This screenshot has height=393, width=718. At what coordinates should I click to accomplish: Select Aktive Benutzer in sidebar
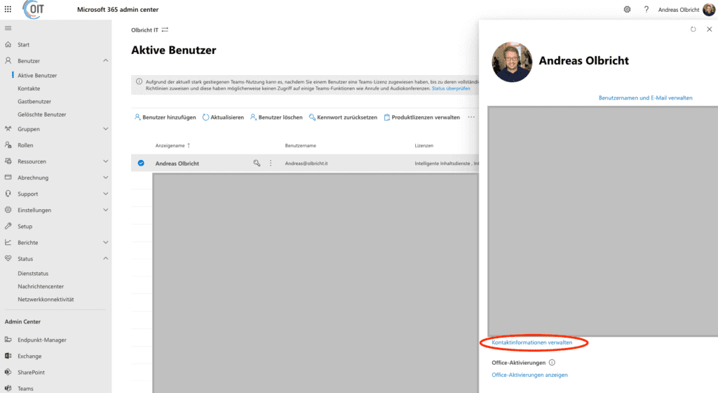(x=37, y=76)
